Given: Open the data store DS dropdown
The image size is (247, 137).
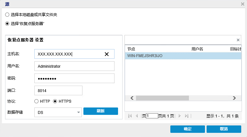Looking at the screenshot, I should (x=79, y=112).
